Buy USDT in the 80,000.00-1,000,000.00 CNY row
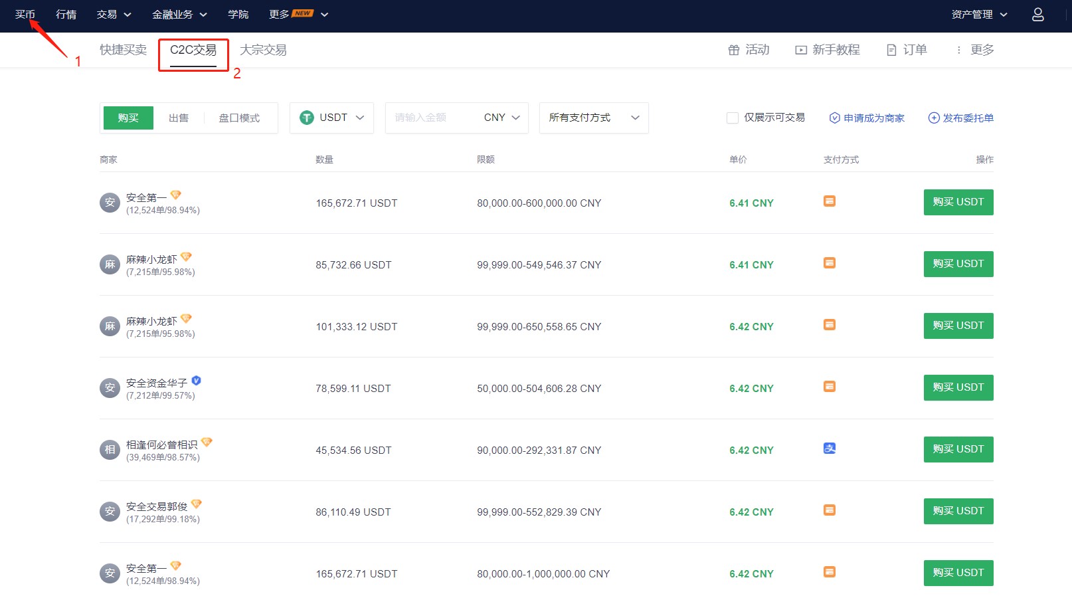This screenshot has width=1072, height=600. pyautogui.click(x=958, y=573)
